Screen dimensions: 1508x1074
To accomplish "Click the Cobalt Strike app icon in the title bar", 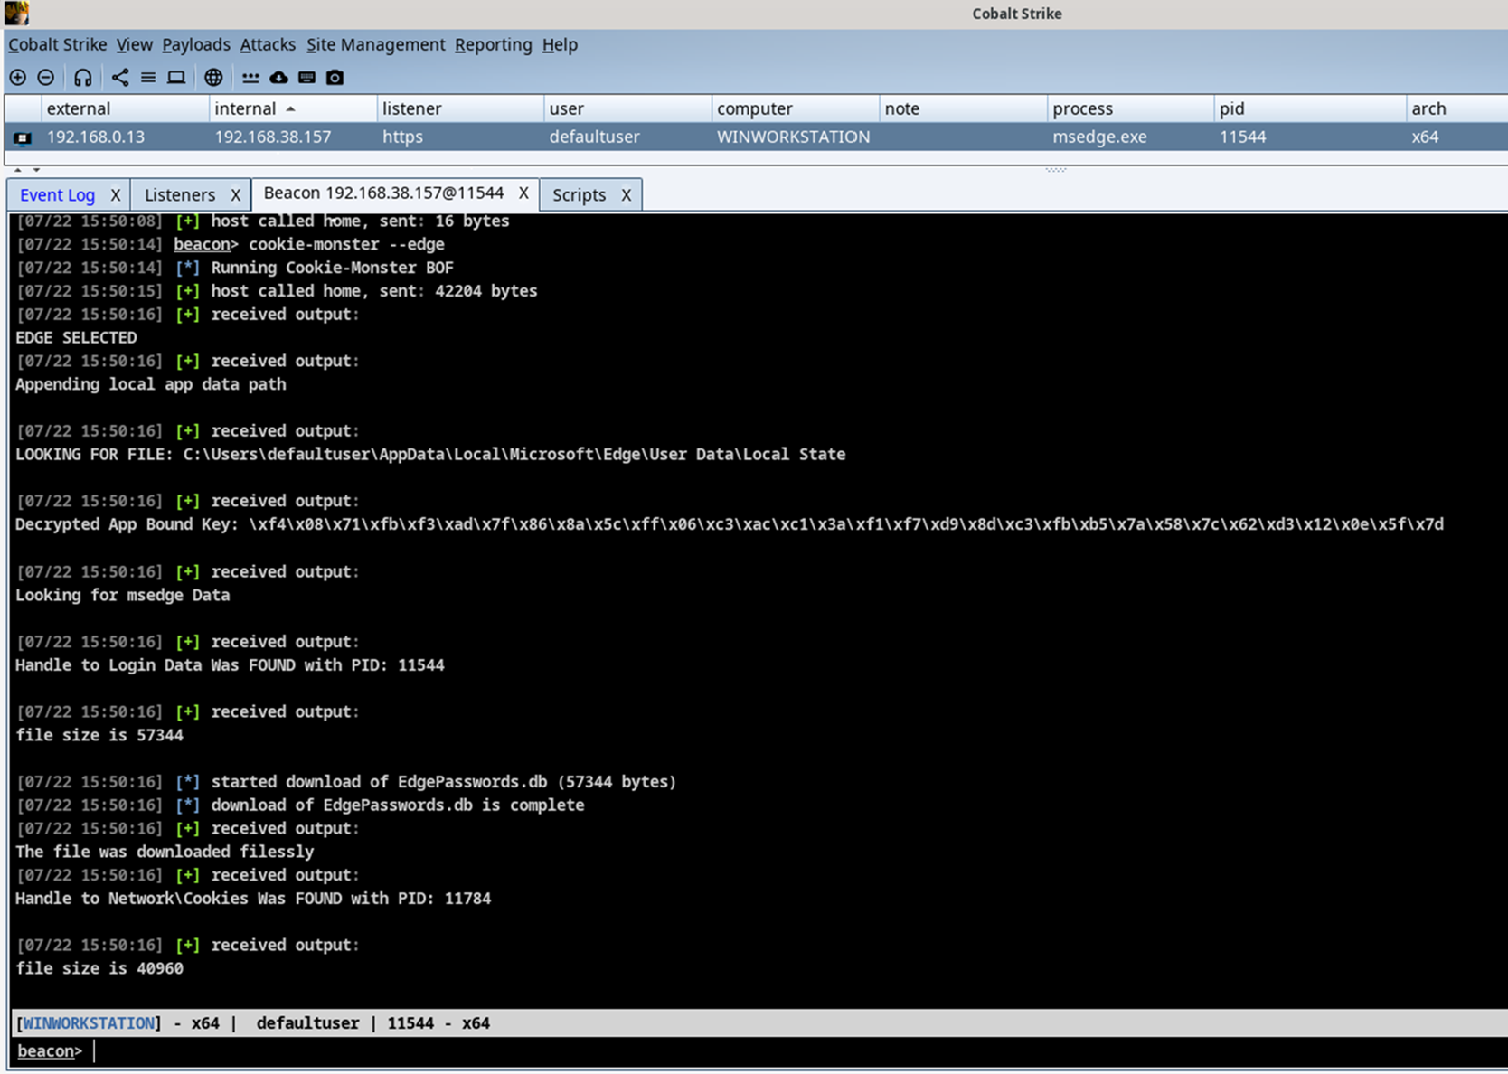I will tap(16, 13).
